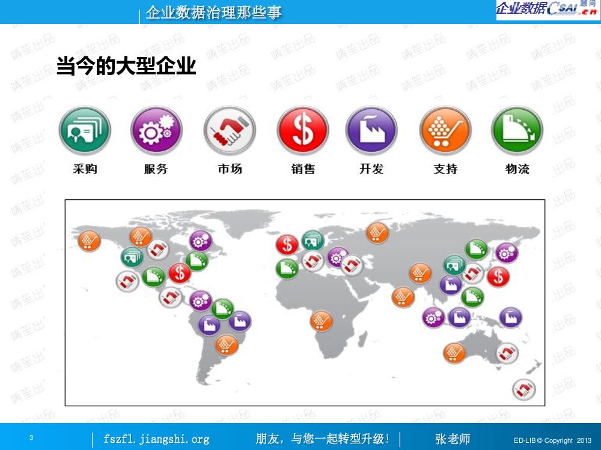Select the orange cart 支持 icon
The image size is (601, 450).
tap(445, 130)
